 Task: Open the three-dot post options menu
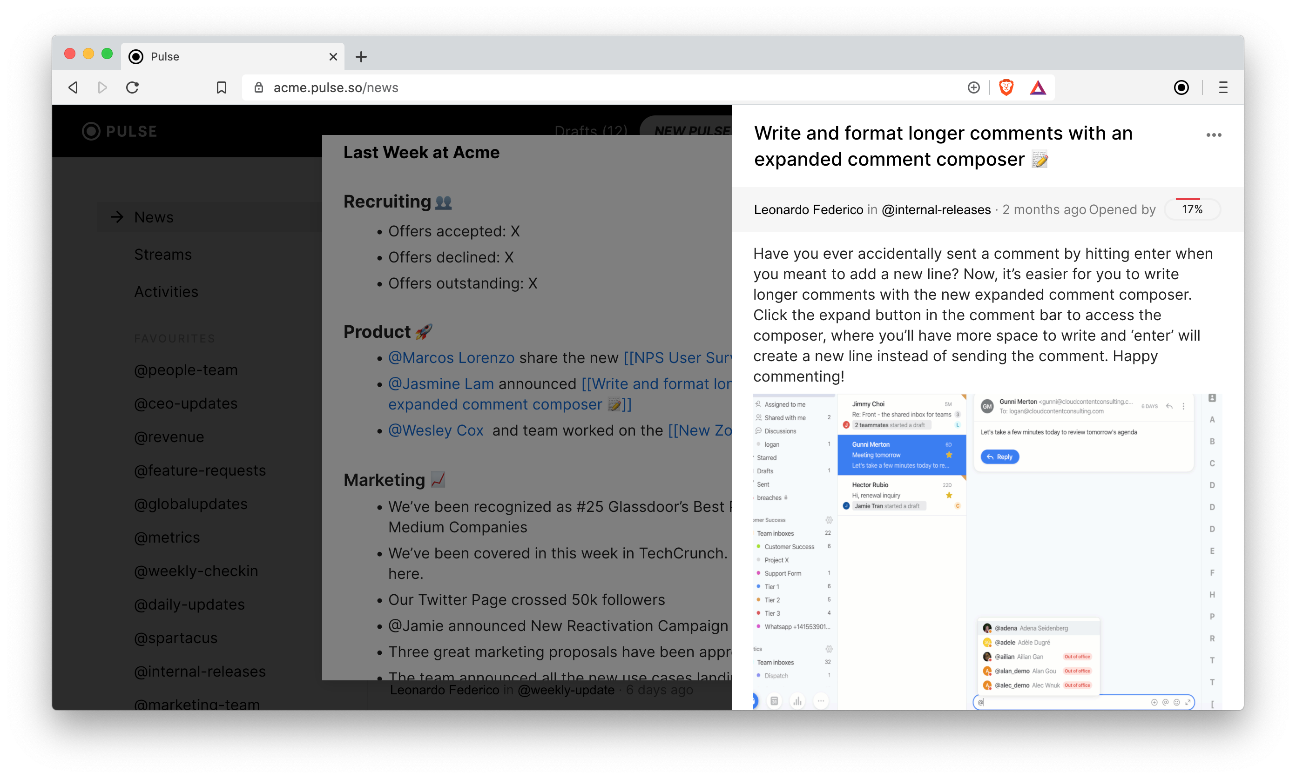pos(1214,135)
